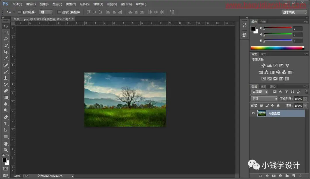The image size is (310, 179).
Task: Select the Horizontal Type tool
Action: 6,124
